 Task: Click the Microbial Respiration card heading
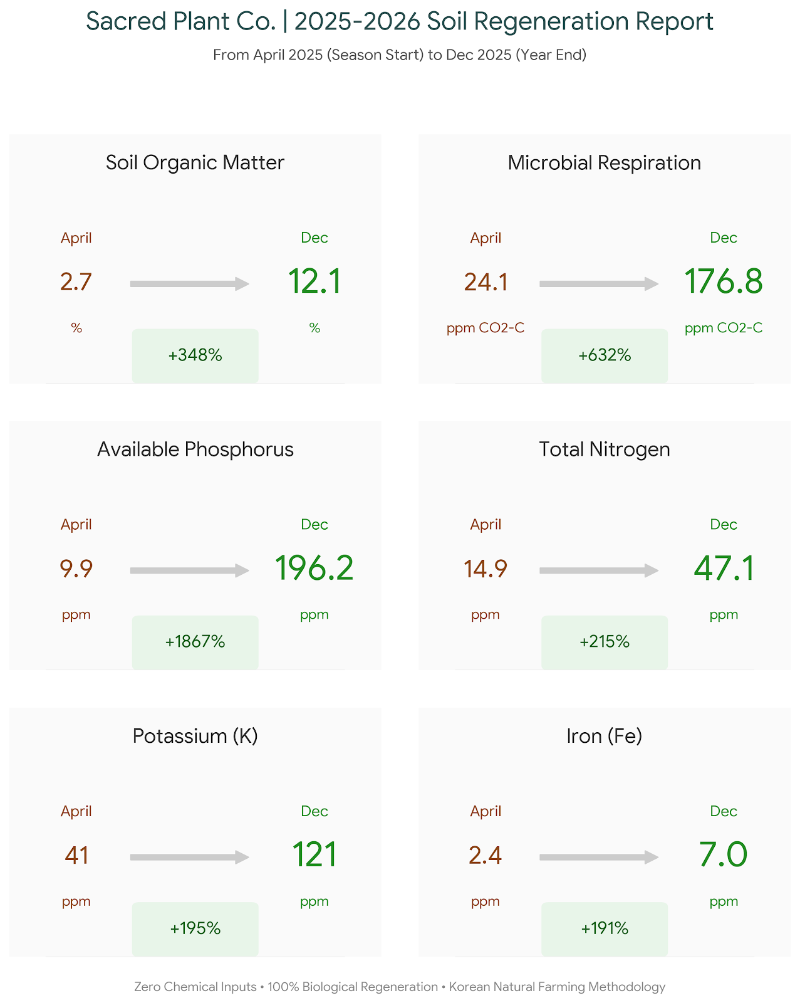(x=605, y=163)
